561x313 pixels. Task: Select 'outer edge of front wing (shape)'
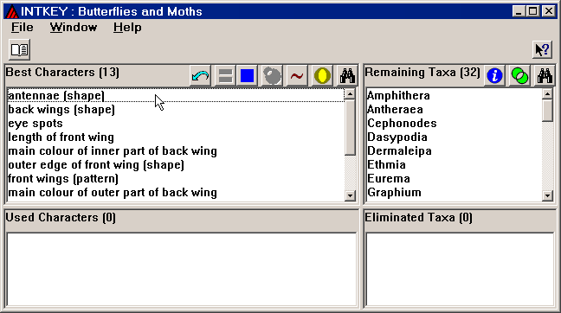(176, 165)
